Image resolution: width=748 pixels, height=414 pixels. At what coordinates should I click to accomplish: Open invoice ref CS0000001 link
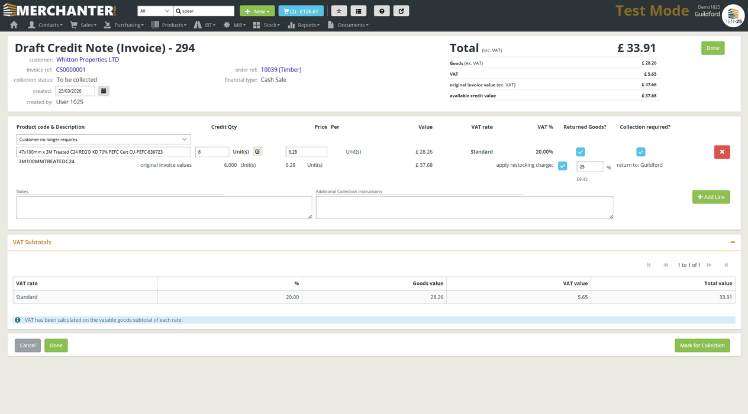(x=71, y=70)
